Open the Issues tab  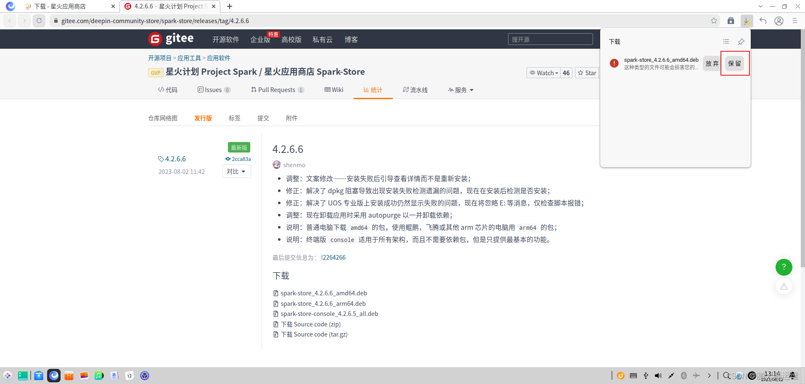tap(214, 89)
